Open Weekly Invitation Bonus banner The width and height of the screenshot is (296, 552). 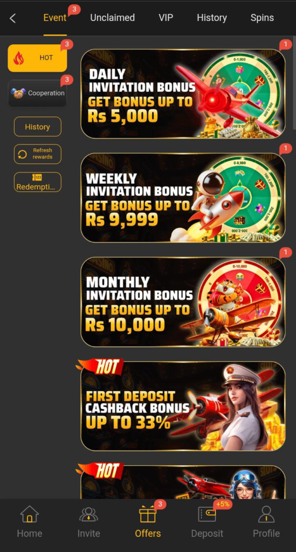coord(183,198)
